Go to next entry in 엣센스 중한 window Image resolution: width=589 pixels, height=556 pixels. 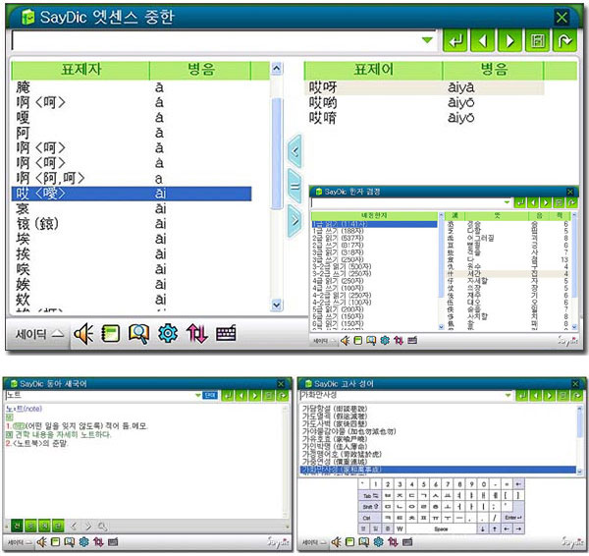click(x=510, y=40)
